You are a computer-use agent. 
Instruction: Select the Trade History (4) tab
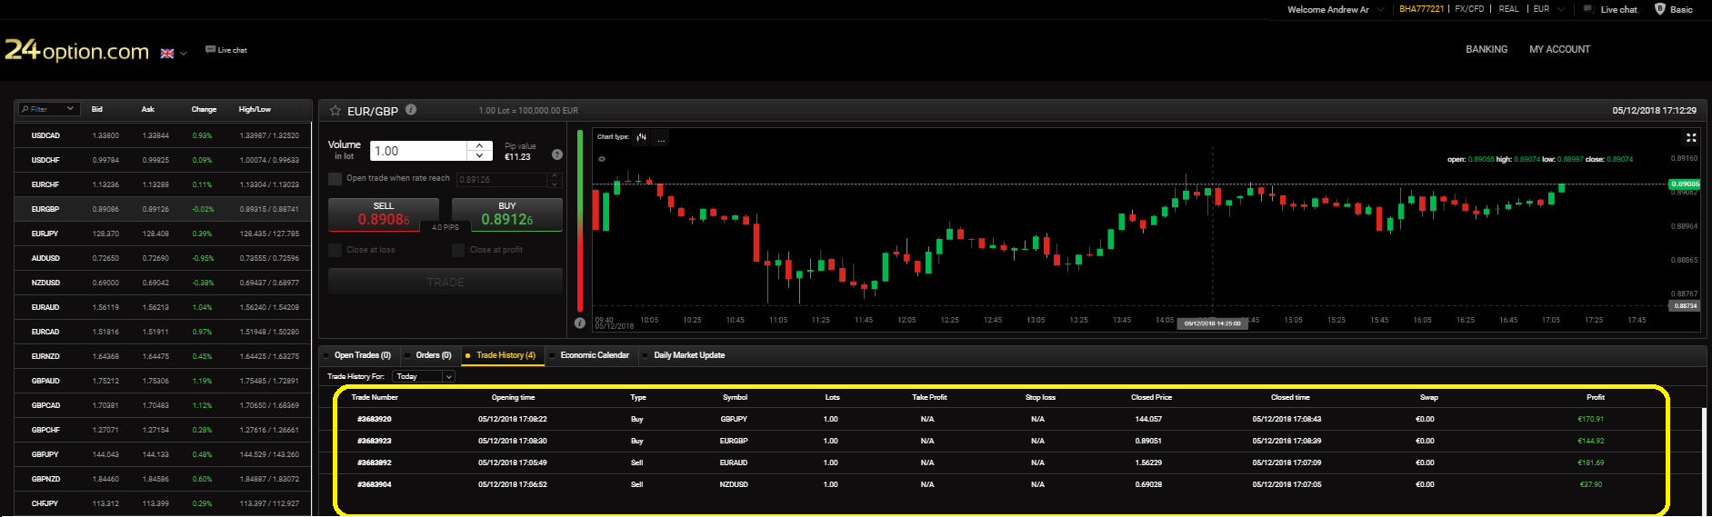[x=505, y=355]
